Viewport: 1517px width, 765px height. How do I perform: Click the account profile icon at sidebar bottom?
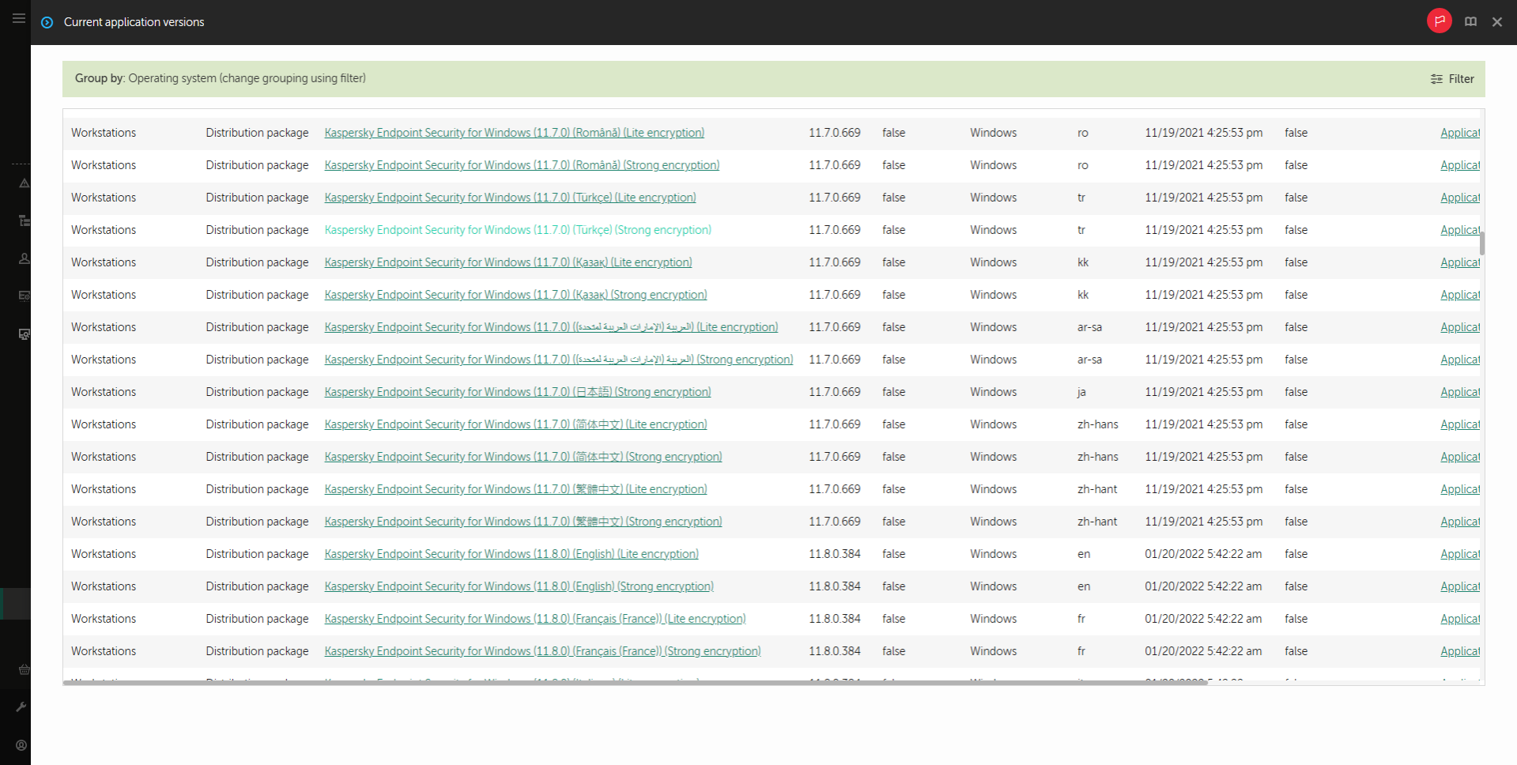pos(21,745)
